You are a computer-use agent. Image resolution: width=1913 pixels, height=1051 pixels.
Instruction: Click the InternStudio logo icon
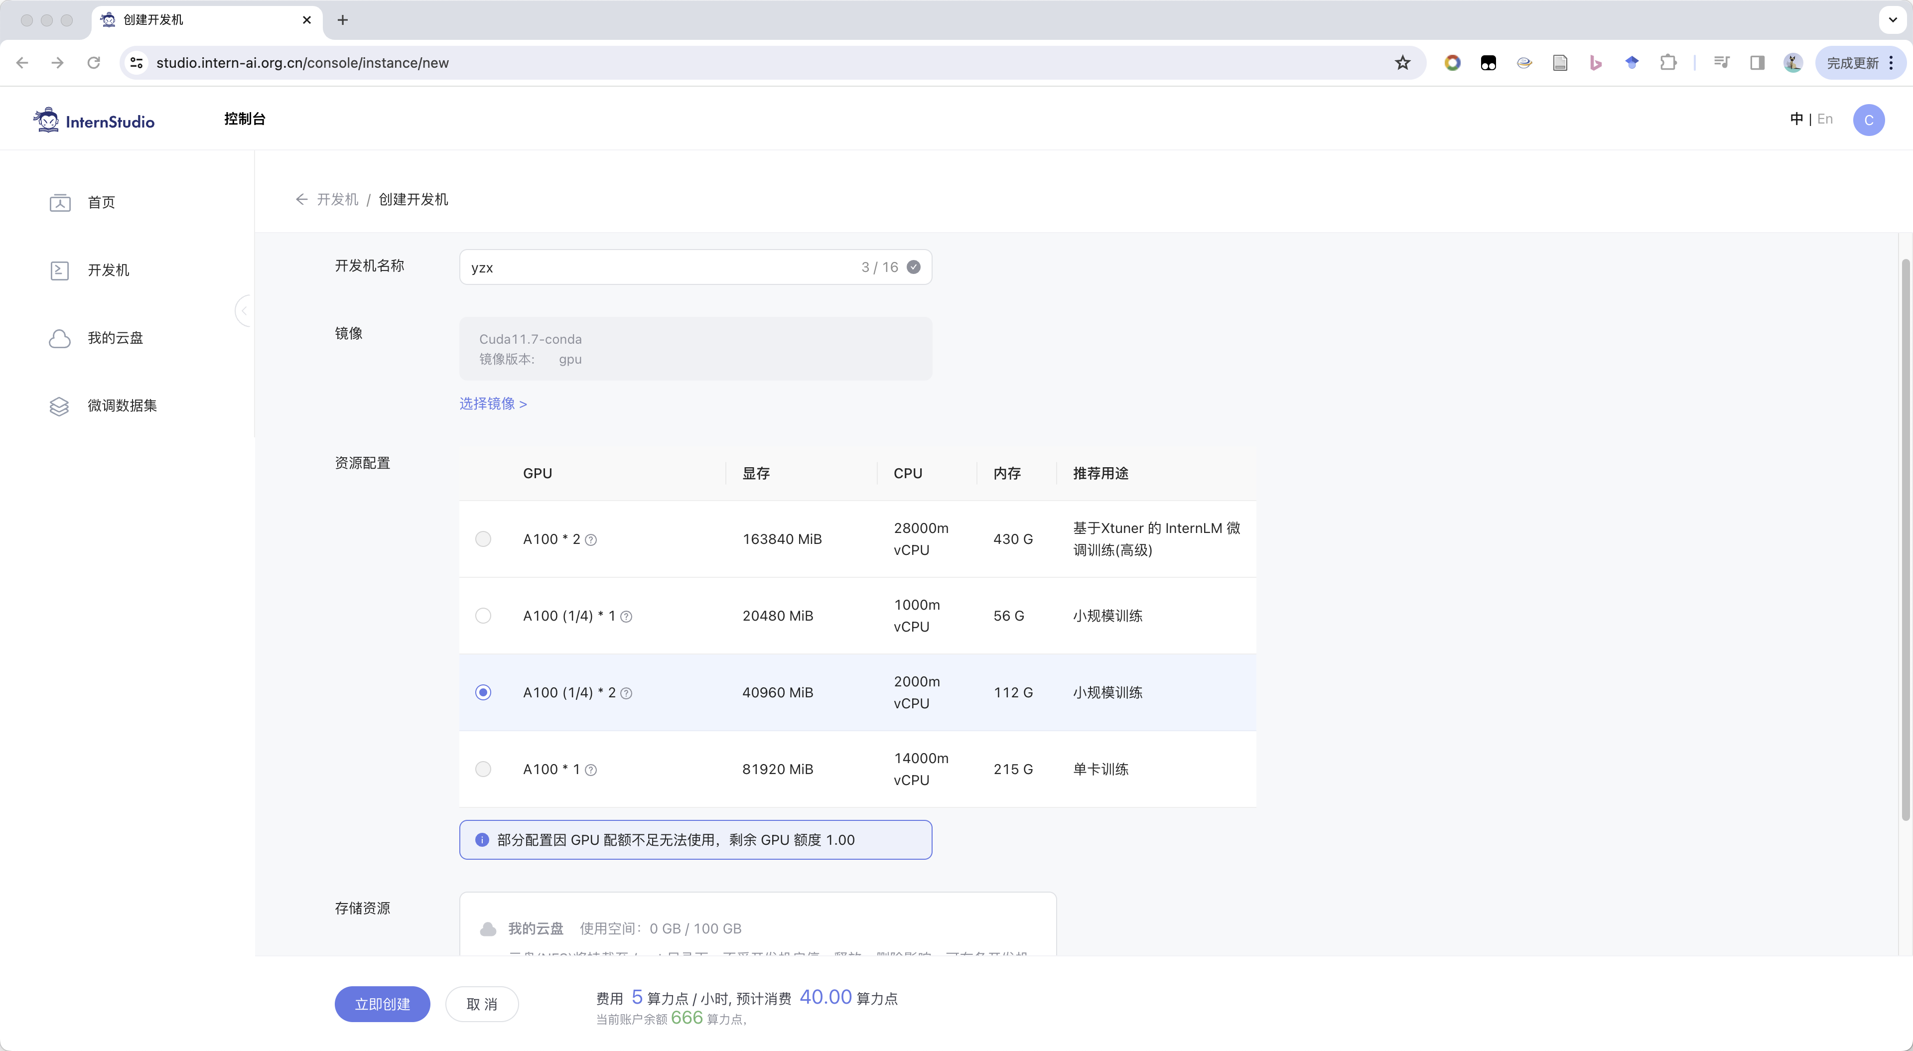click(47, 121)
